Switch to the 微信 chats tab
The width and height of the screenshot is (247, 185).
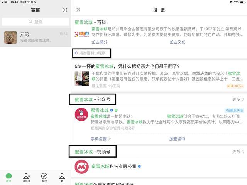9,178
